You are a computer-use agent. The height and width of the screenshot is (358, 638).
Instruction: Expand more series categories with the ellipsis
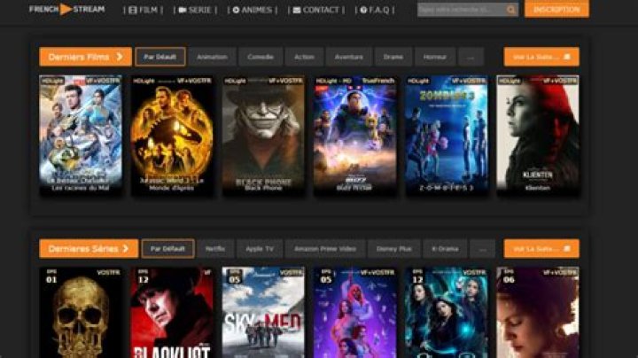tap(481, 249)
